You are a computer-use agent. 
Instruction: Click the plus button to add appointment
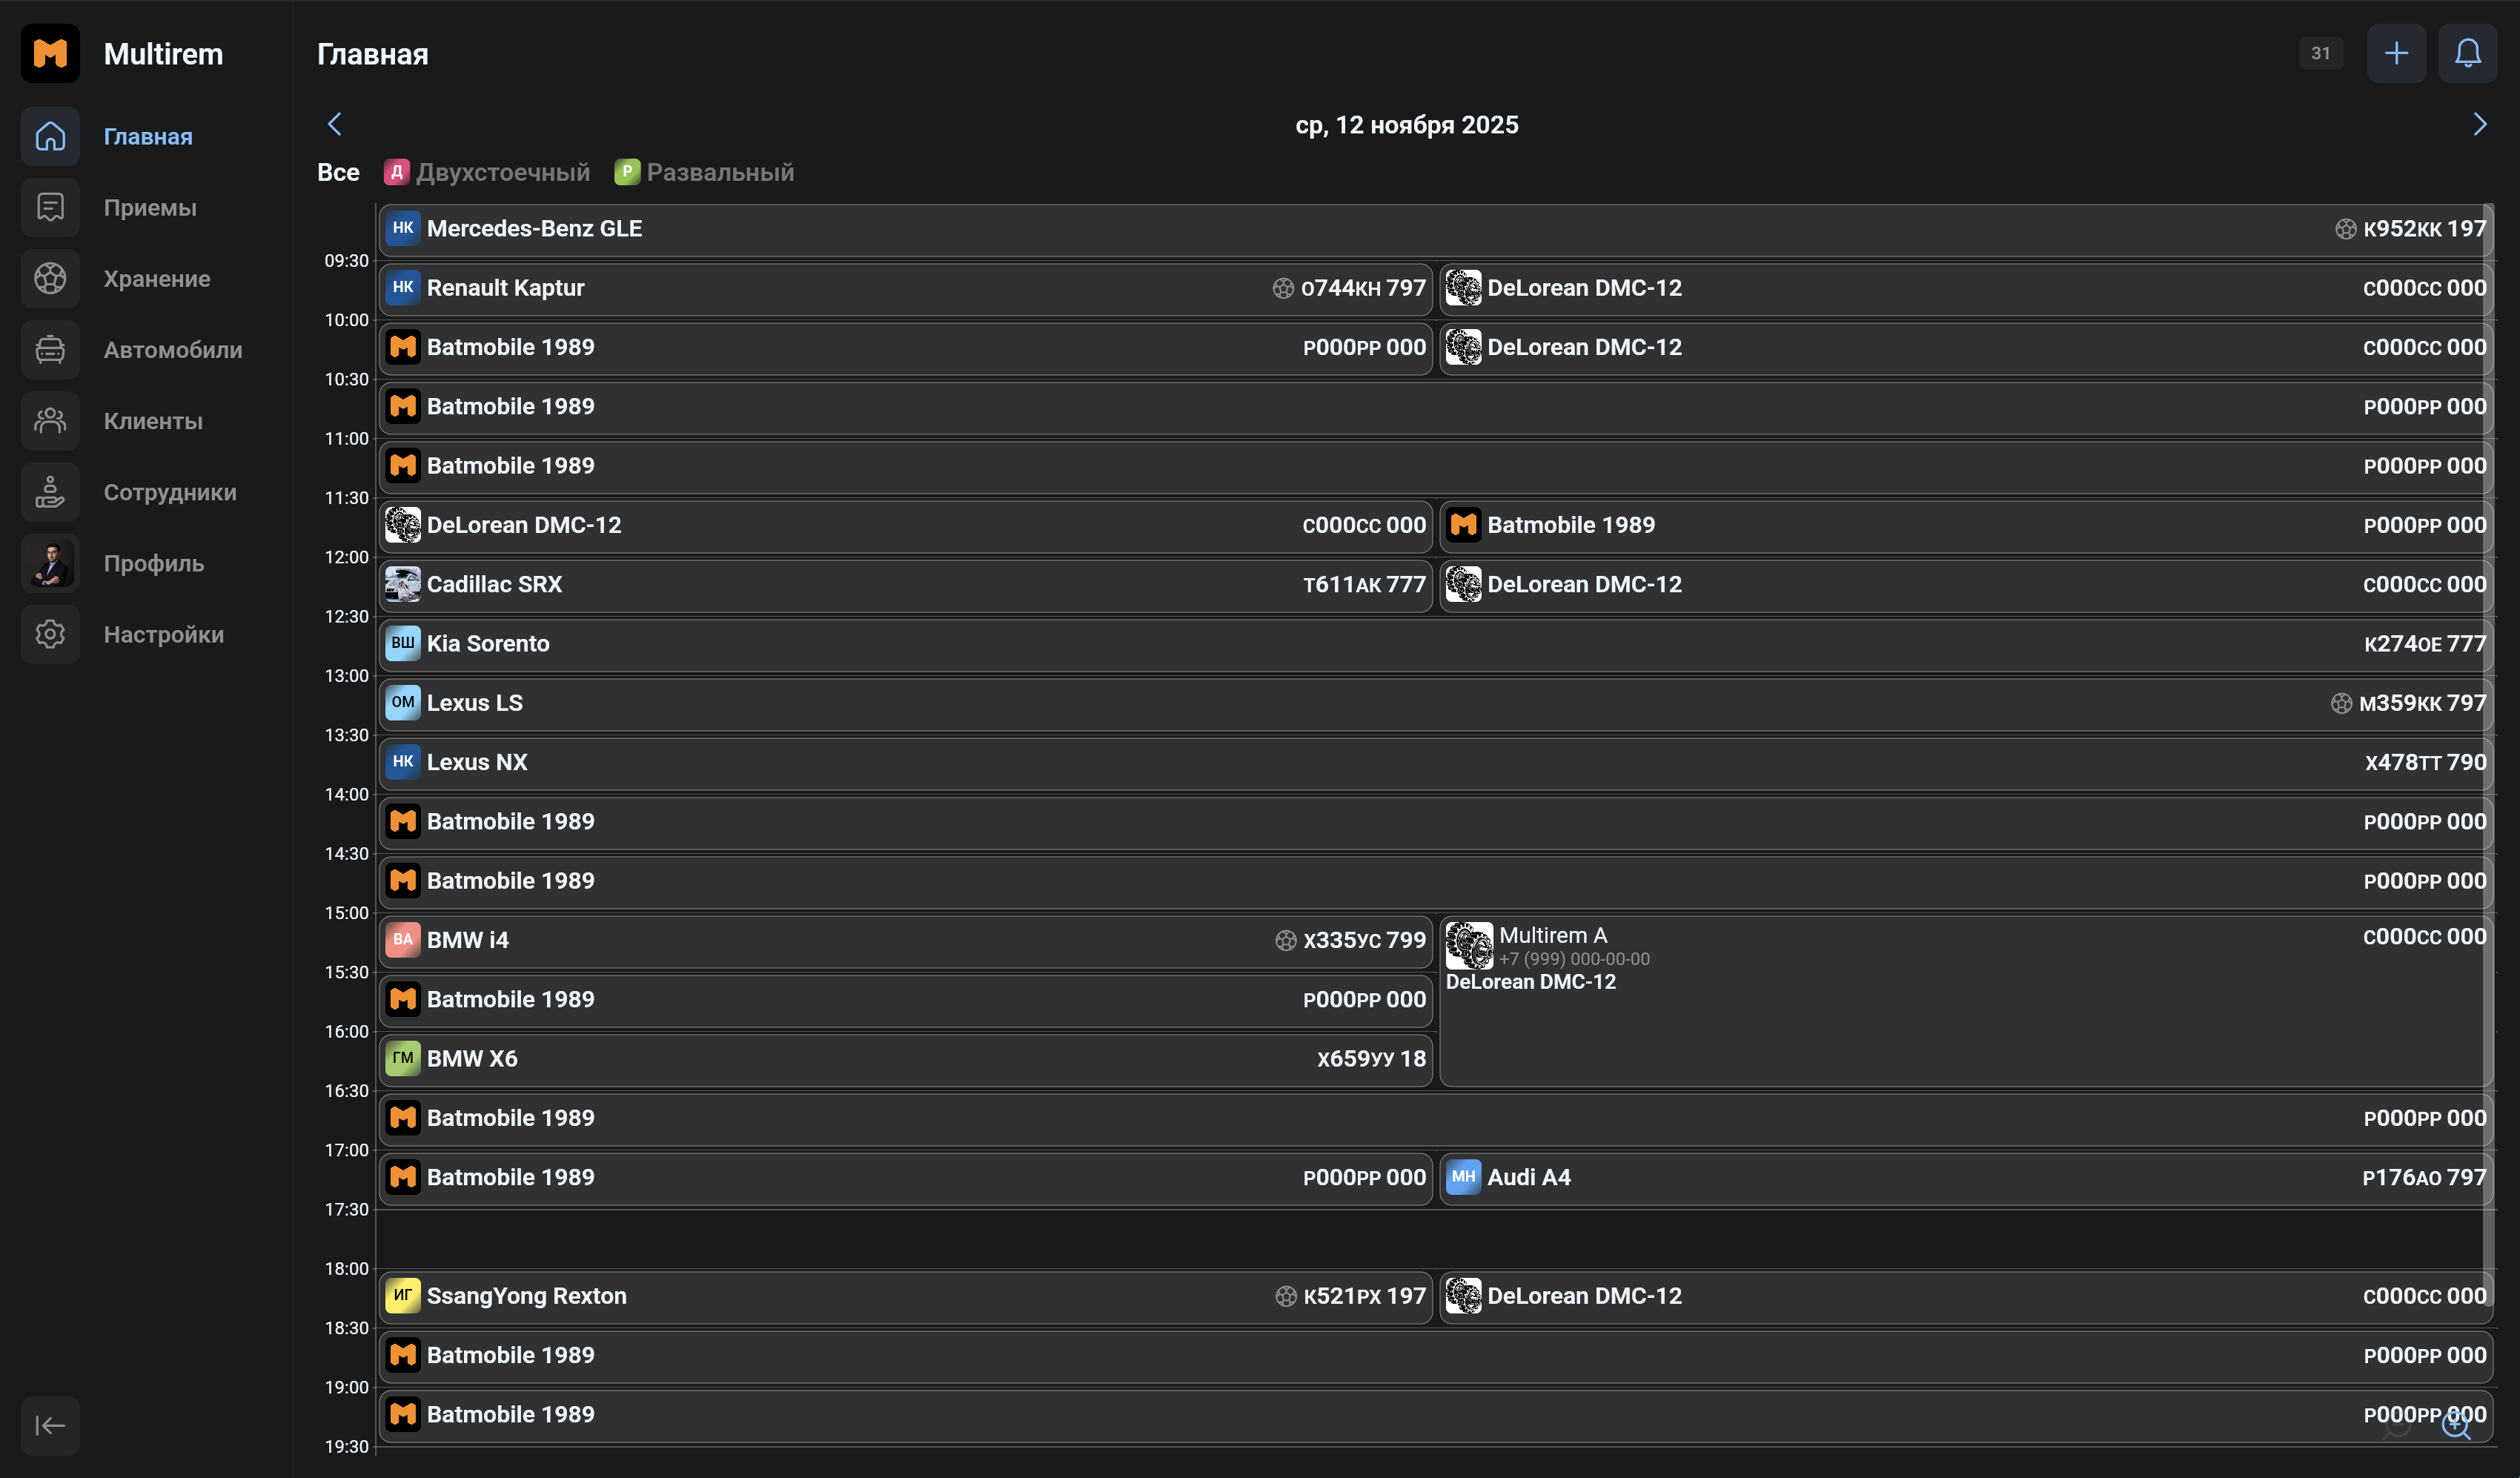(x=2395, y=53)
